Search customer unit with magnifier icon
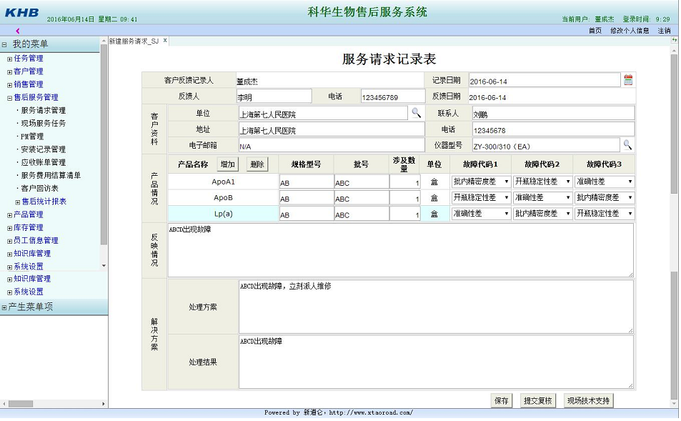The image size is (681, 421). pyautogui.click(x=416, y=113)
